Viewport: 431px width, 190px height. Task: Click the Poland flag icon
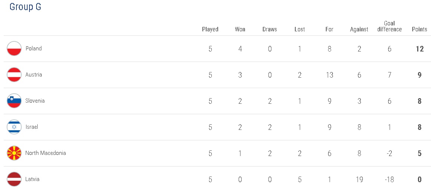(14, 49)
